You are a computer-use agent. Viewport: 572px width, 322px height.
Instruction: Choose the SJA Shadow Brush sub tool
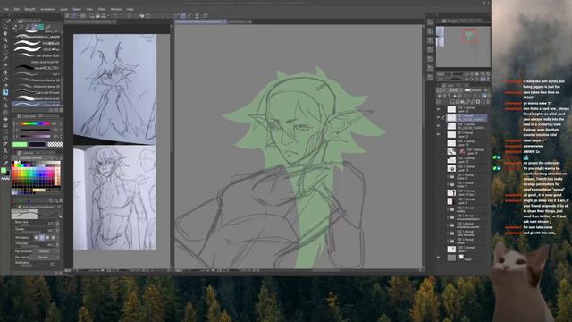[x=37, y=55]
